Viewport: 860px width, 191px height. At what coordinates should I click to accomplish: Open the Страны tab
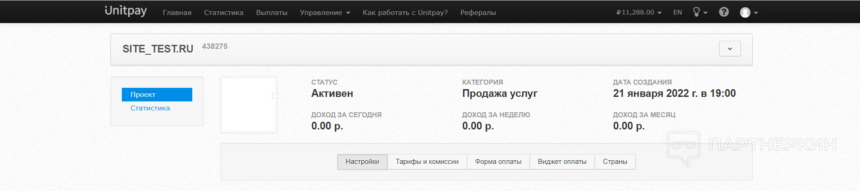615,162
